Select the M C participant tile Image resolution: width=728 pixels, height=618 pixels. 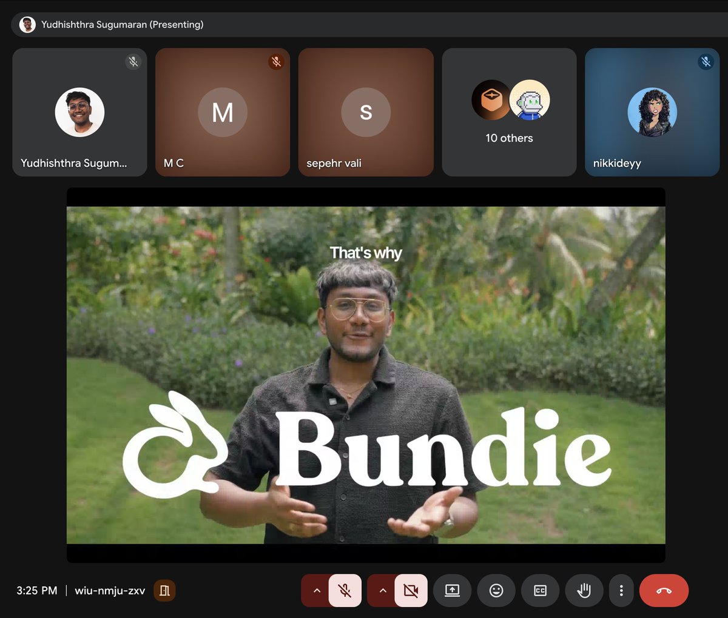tap(223, 113)
